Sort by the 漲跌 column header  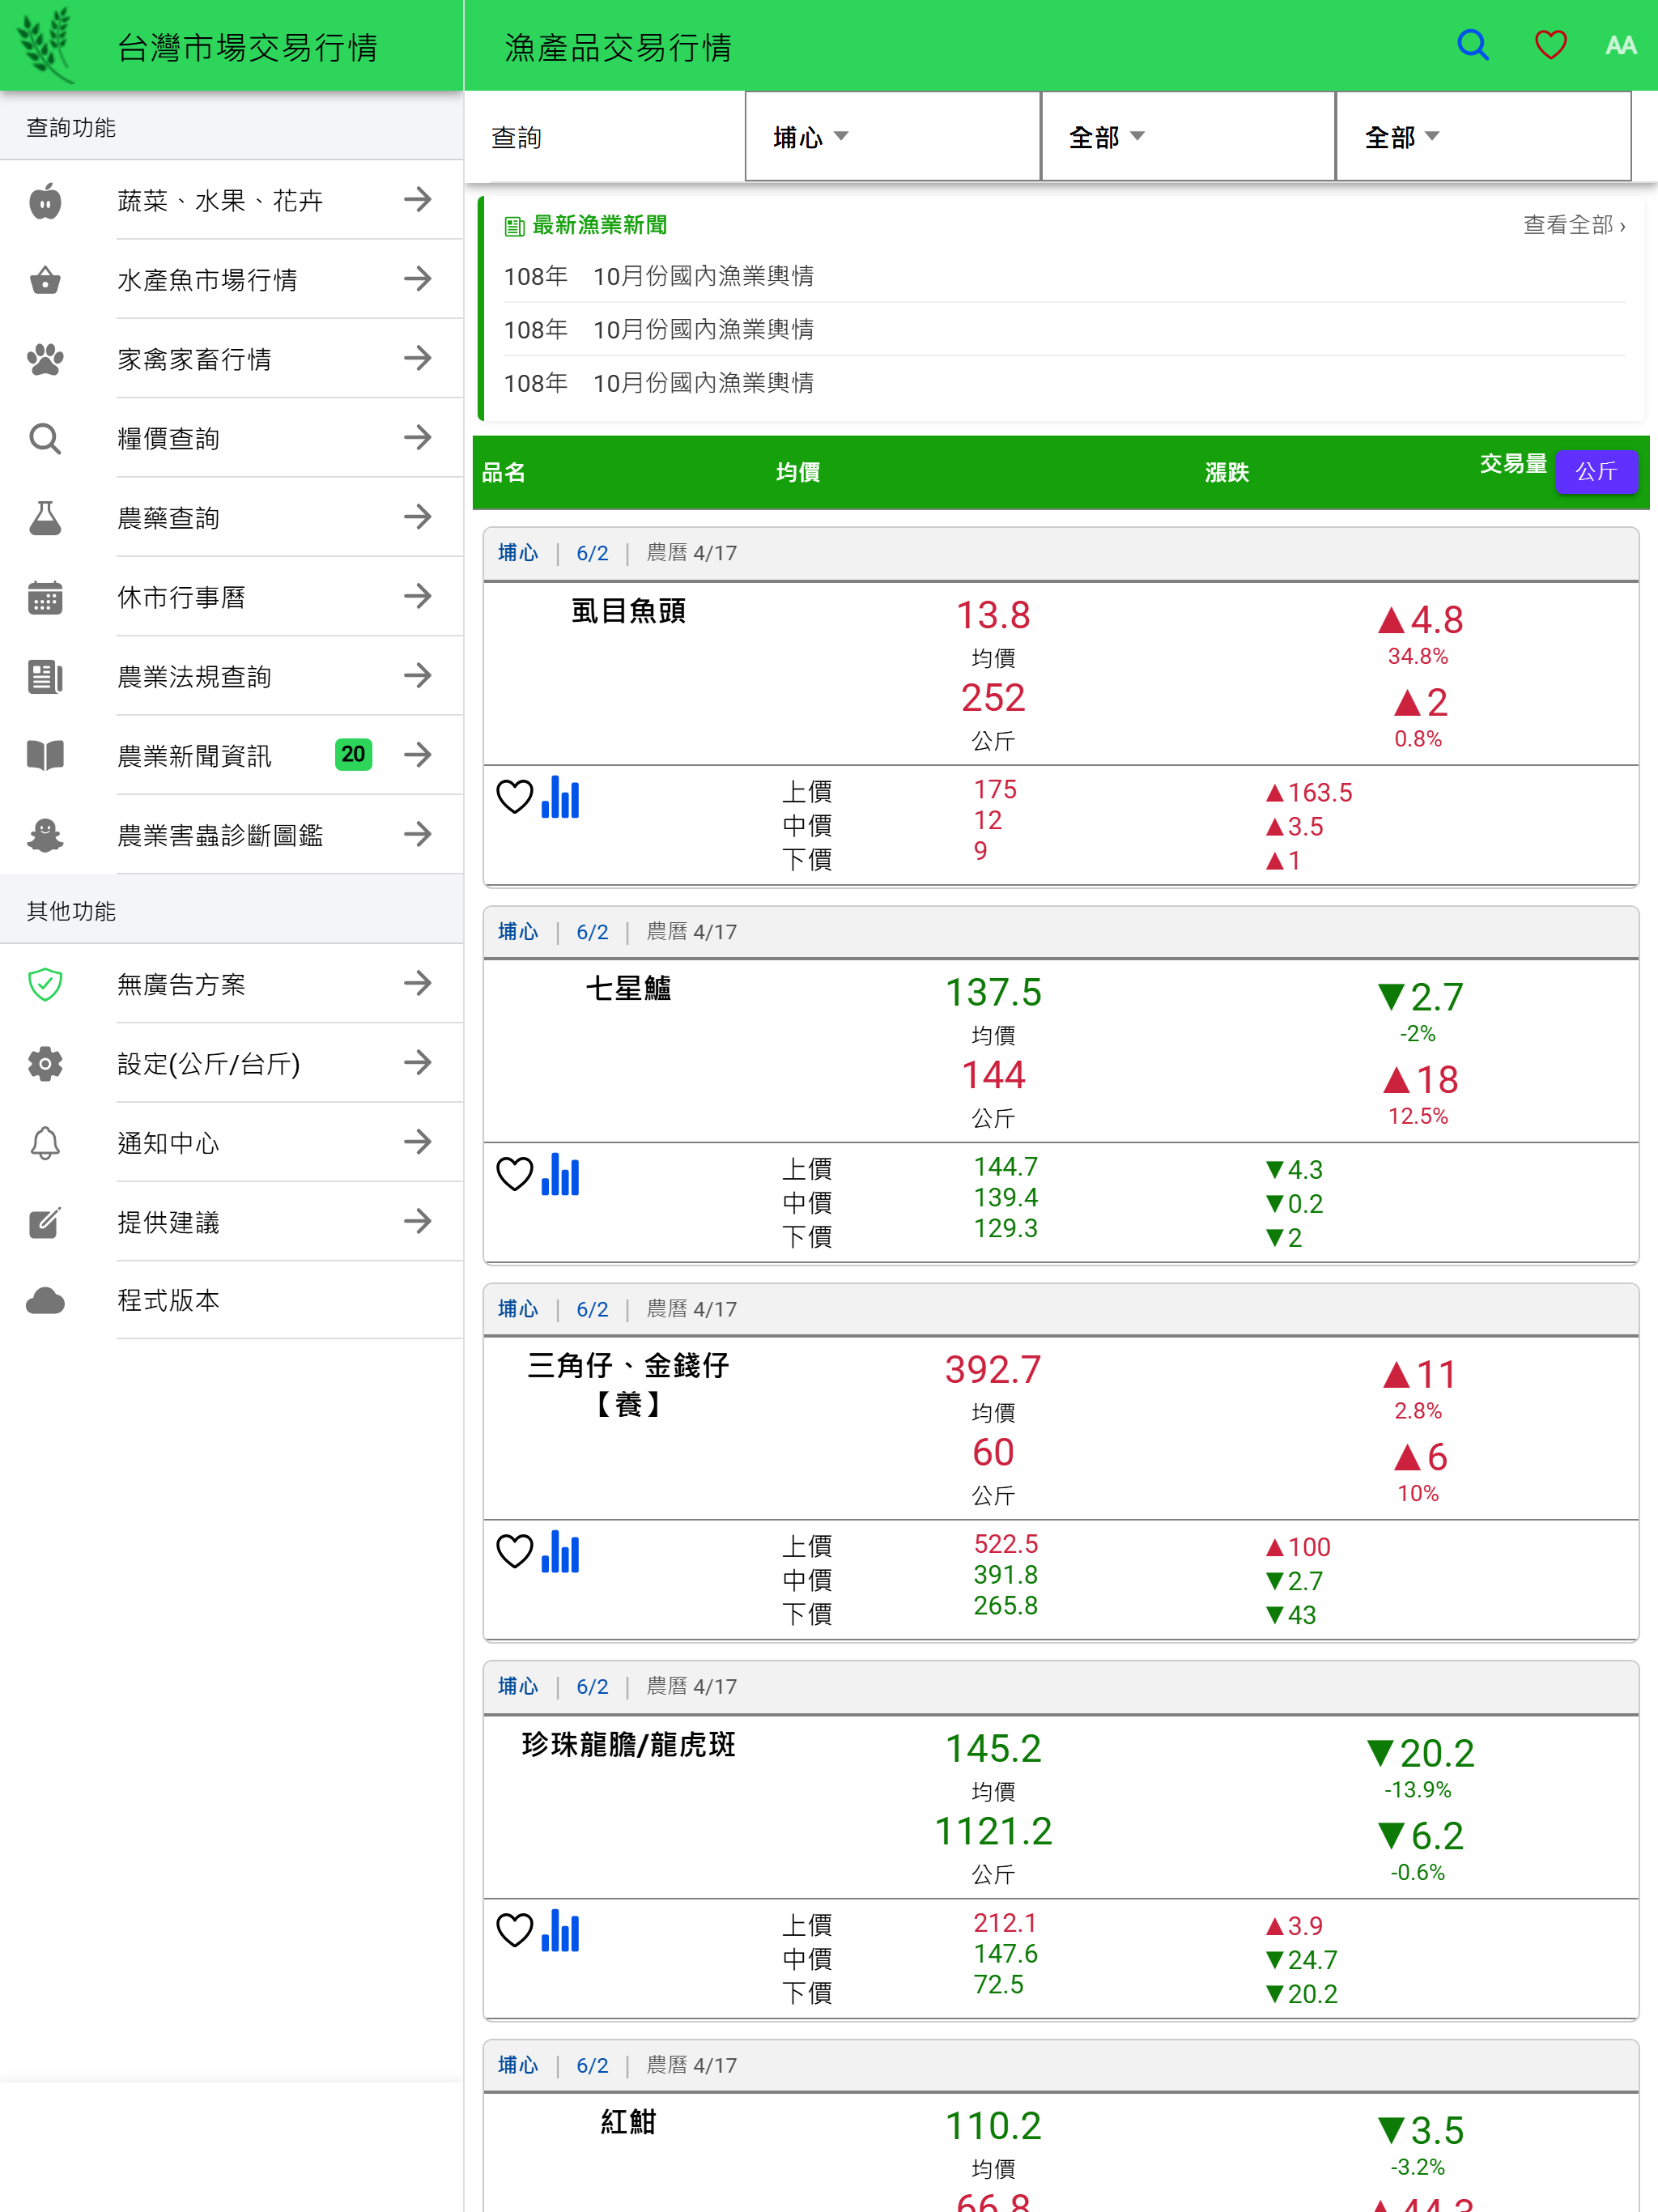pos(1226,472)
